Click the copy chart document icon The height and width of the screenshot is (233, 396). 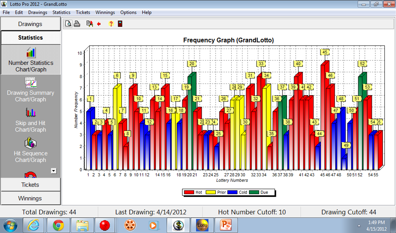click(x=89, y=24)
